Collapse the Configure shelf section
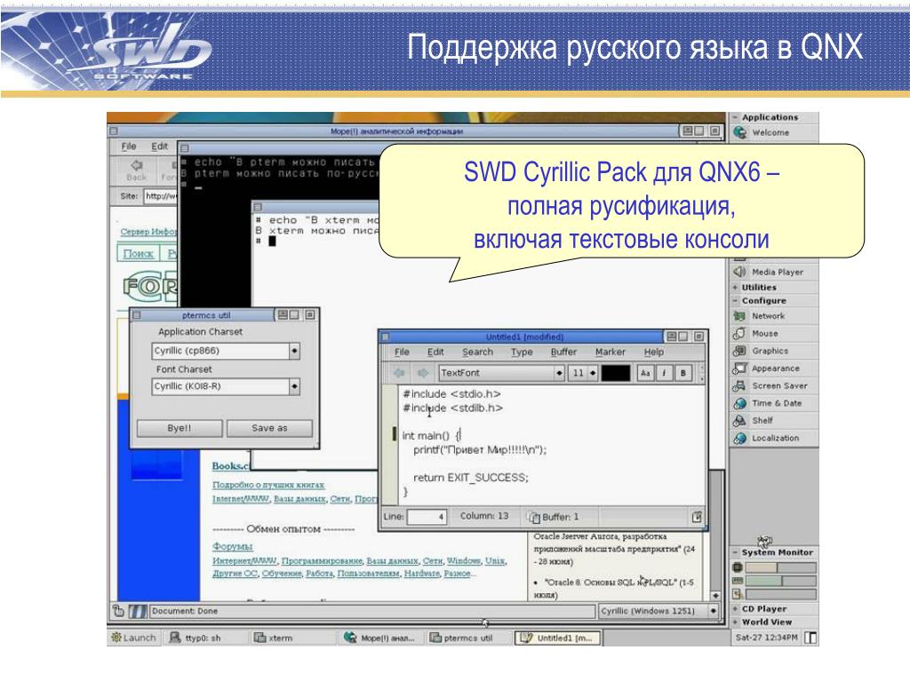 point(735,301)
